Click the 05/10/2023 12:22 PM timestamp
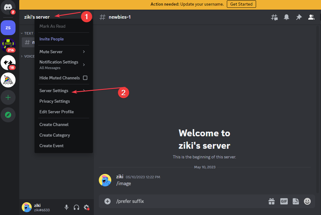 point(143,177)
